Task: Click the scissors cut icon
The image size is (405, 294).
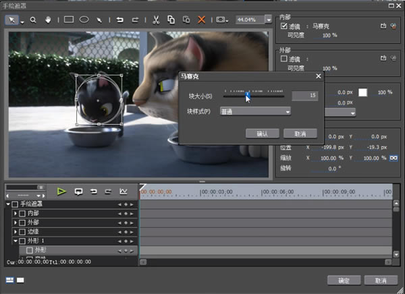Action: [x=155, y=20]
